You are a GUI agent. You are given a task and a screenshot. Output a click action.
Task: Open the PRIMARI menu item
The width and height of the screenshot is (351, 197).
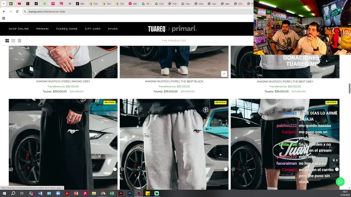click(x=43, y=29)
